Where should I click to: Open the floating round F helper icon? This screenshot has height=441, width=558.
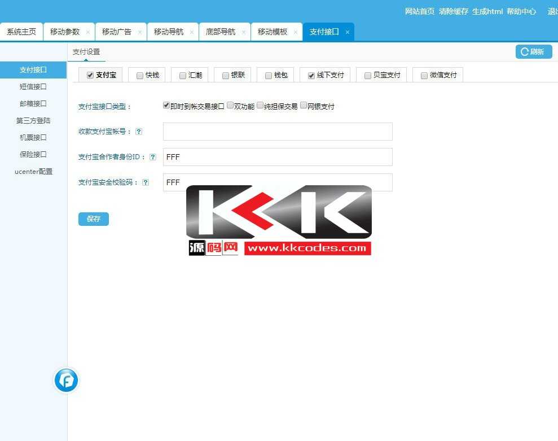pos(66,380)
